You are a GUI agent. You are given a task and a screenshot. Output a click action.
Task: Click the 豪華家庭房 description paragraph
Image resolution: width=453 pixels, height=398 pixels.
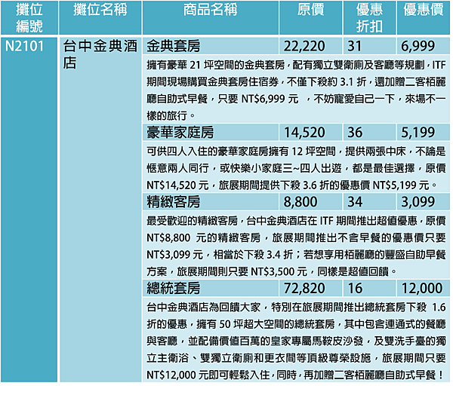296,167
